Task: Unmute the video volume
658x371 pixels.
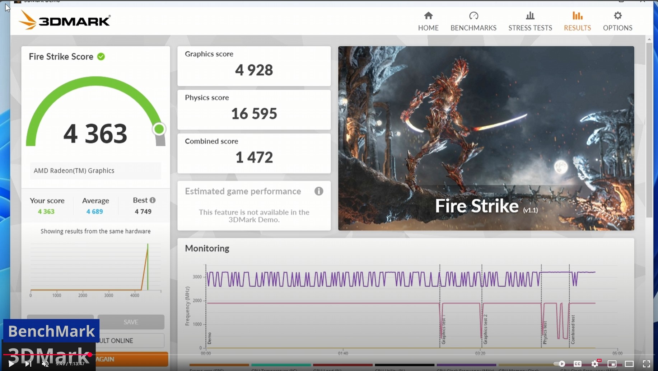Action: tap(45, 364)
